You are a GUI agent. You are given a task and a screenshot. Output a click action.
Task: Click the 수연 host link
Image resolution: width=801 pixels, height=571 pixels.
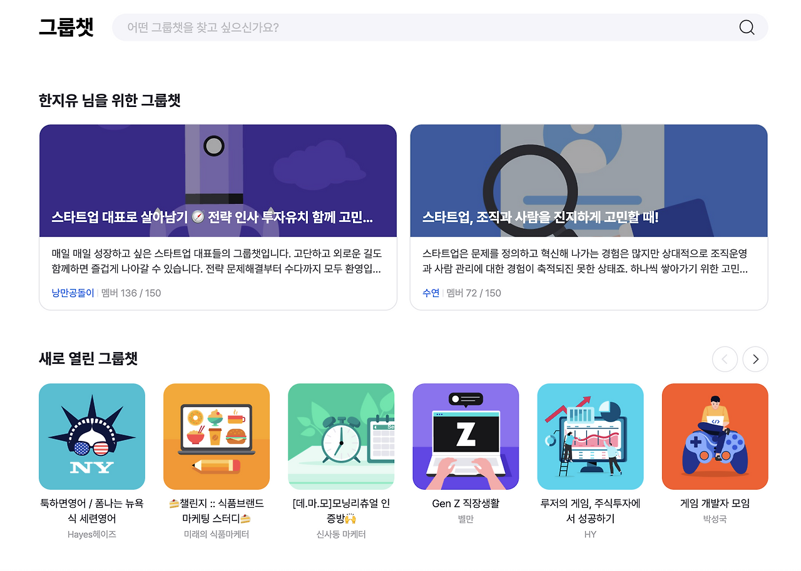point(431,293)
